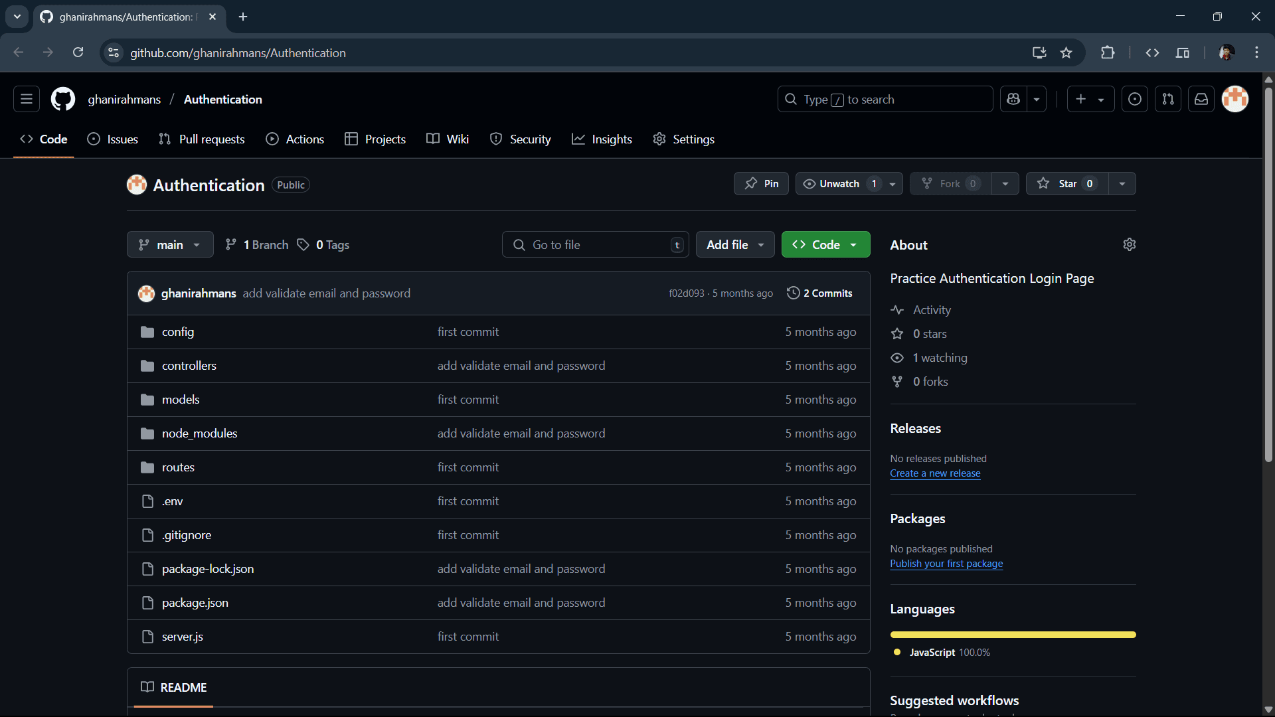Open the controllers folder
Image resolution: width=1275 pixels, height=717 pixels.
pos(189,366)
